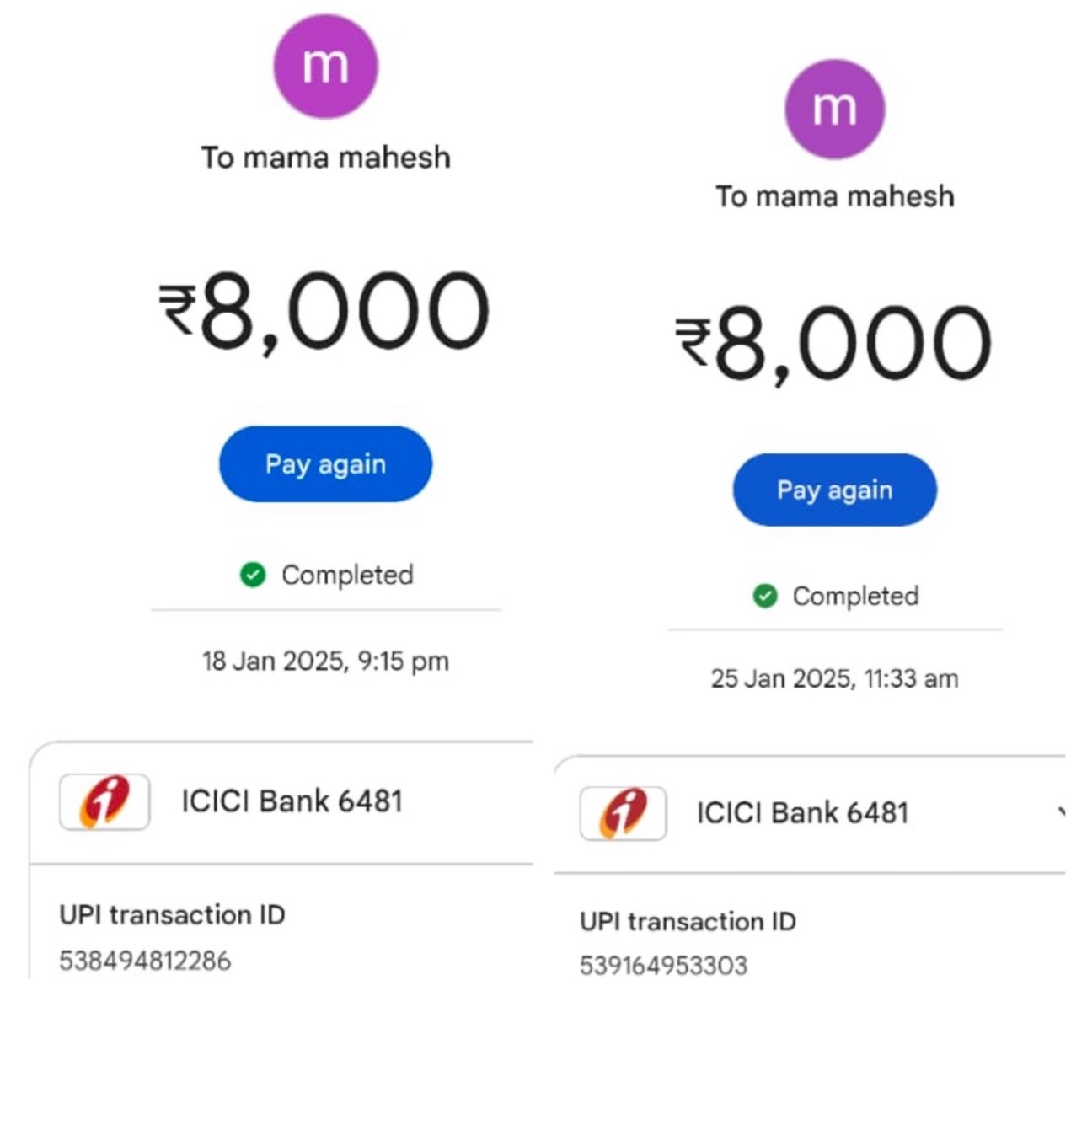Tap ₹8,000 amount above 25 Jan date
Image resolution: width=1087 pixels, height=1146 pixels.
833,344
